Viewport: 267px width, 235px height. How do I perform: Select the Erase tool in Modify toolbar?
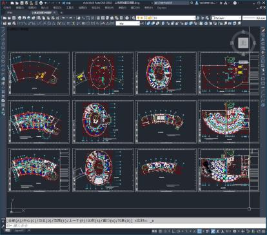[263, 30]
